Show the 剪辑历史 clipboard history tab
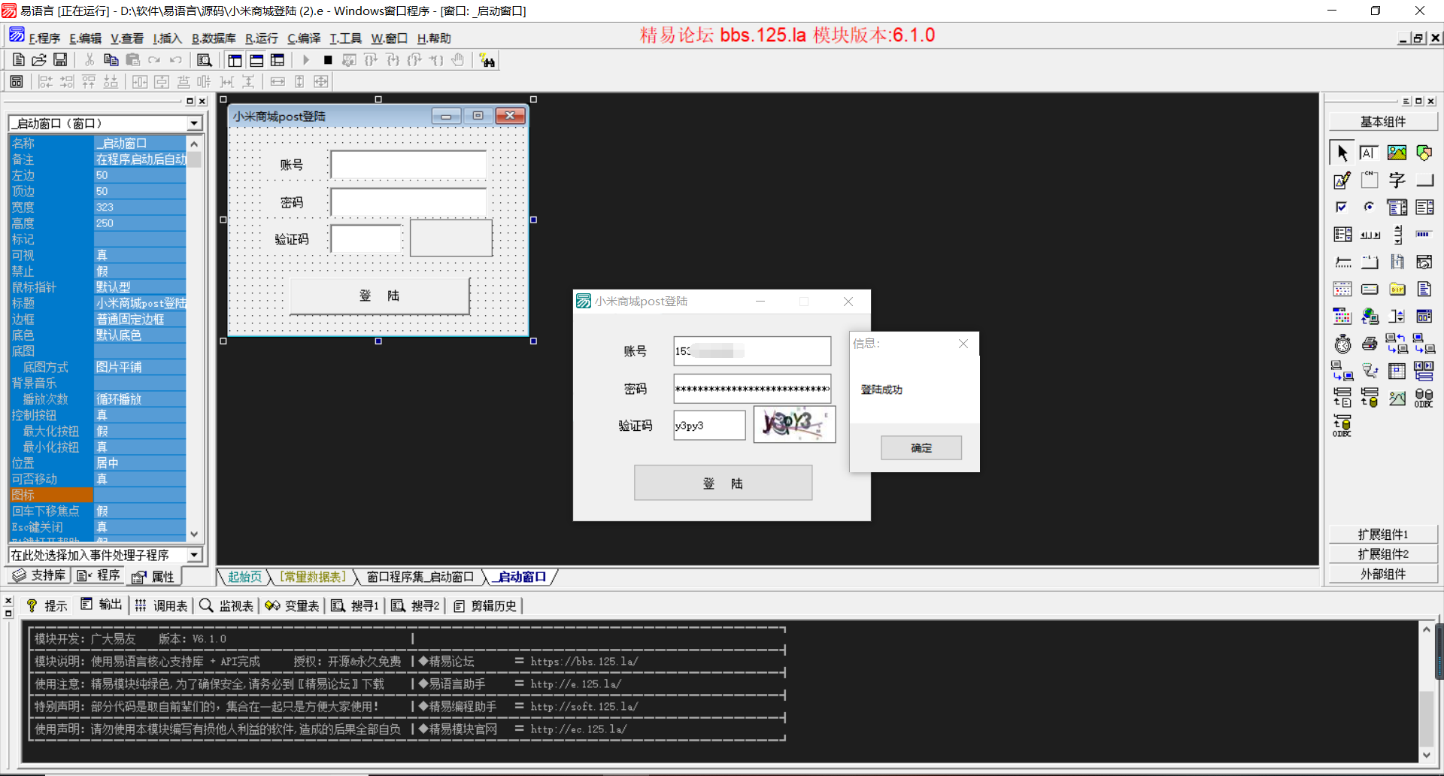The height and width of the screenshot is (776, 1444). click(x=485, y=605)
